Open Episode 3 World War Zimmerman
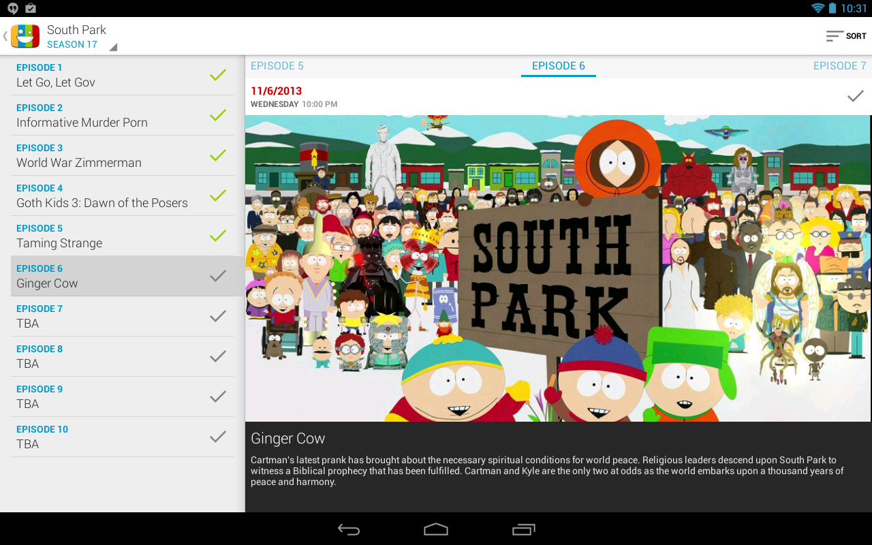This screenshot has width=872, height=545. 123,155
